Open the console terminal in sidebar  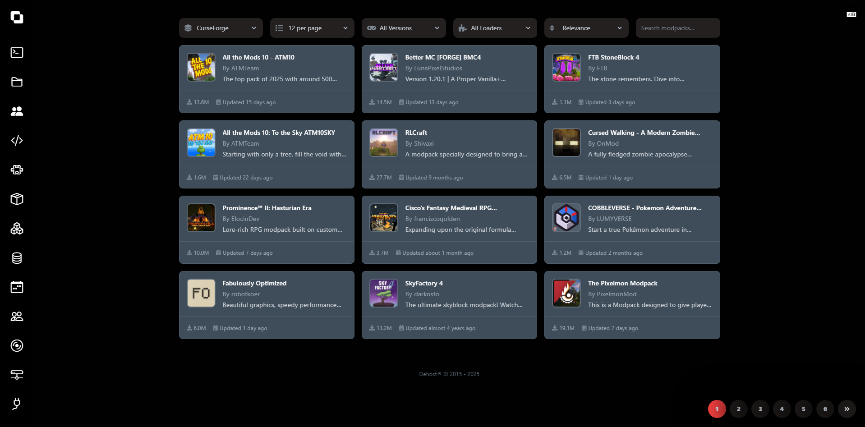[17, 52]
